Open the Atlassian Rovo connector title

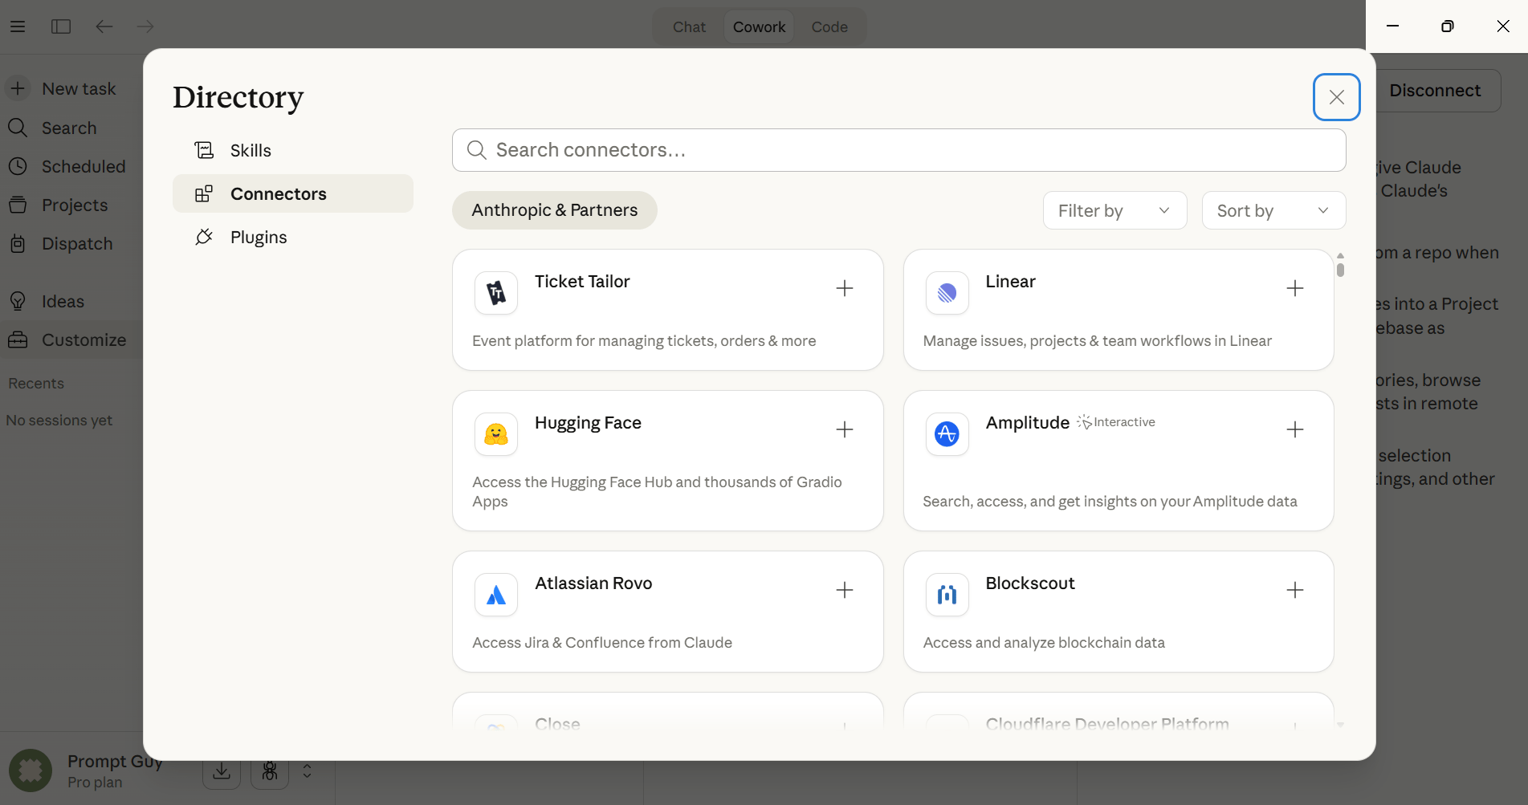[x=593, y=583]
